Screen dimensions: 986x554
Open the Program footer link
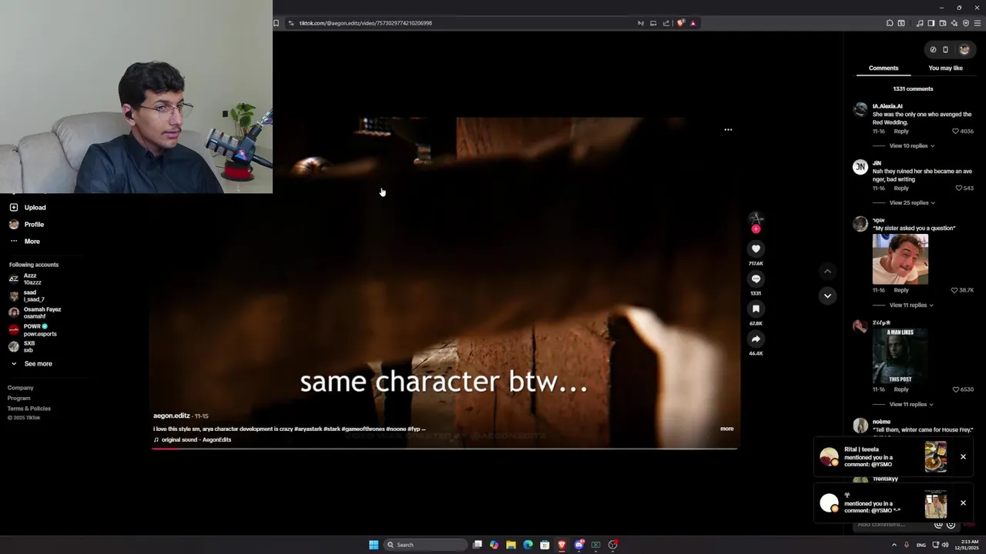pyautogui.click(x=19, y=398)
